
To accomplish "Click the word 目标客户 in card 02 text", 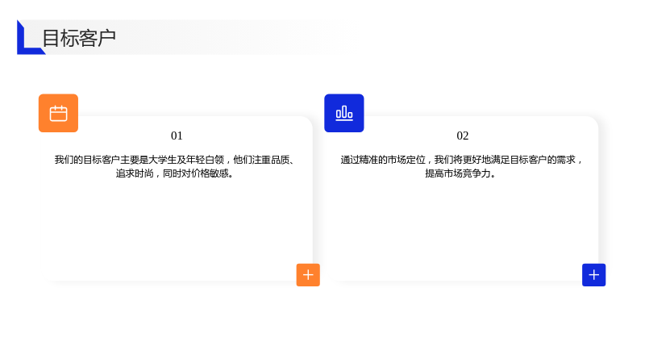I will tap(528, 160).
